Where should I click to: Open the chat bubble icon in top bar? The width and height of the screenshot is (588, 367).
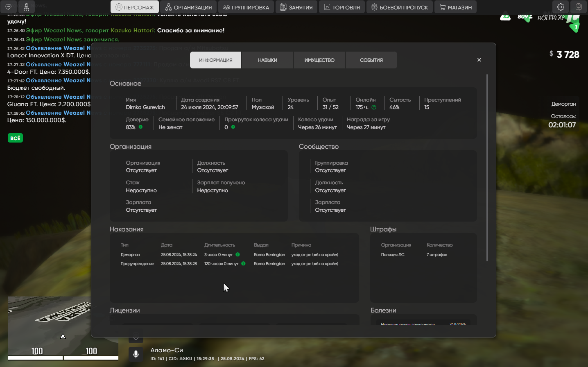point(8,7)
